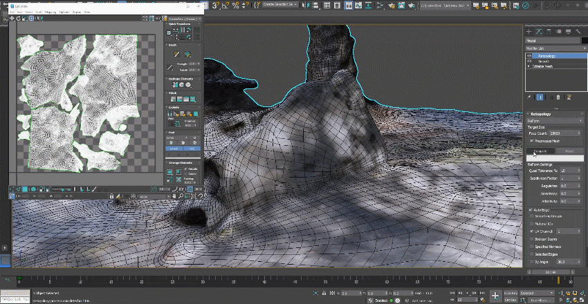The width and height of the screenshot is (588, 304).
Task: Expand the Editable Mesh stack entry
Action: (x=529, y=66)
